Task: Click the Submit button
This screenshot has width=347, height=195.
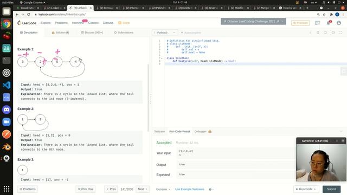Action: click(331, 189)
